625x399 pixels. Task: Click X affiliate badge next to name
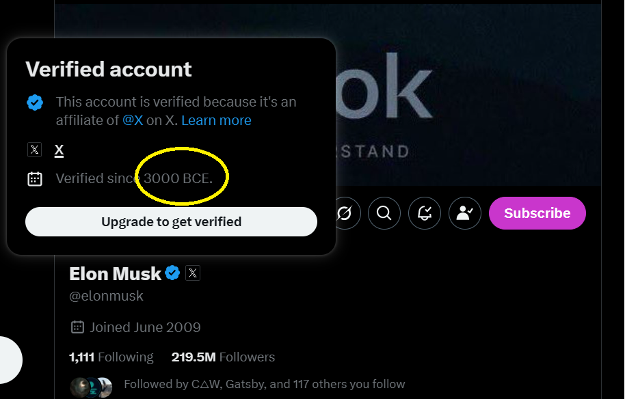[x=193, y=274]
